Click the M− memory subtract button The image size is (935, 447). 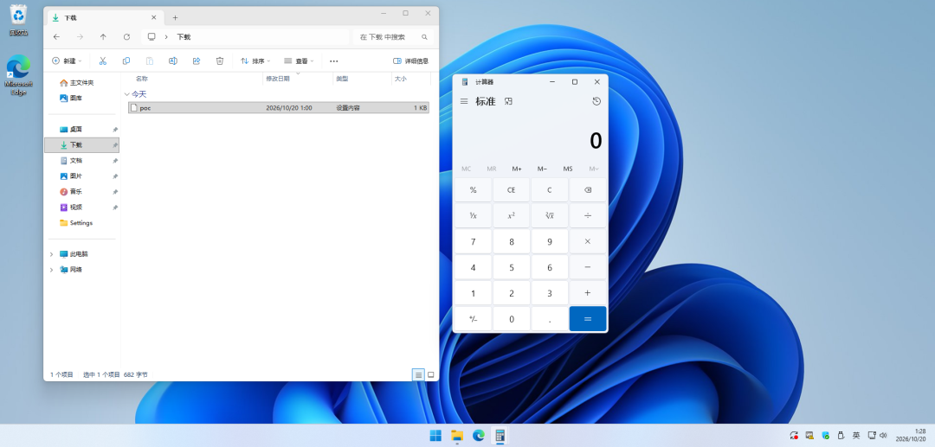pos(542,169)
